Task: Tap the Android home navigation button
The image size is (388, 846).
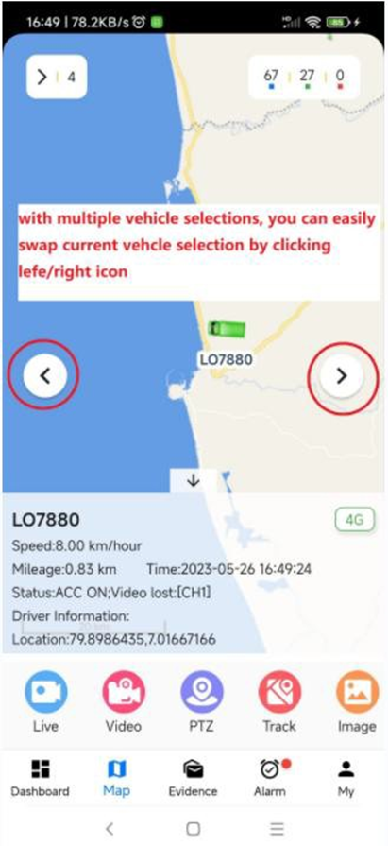Action: [193, 828]
